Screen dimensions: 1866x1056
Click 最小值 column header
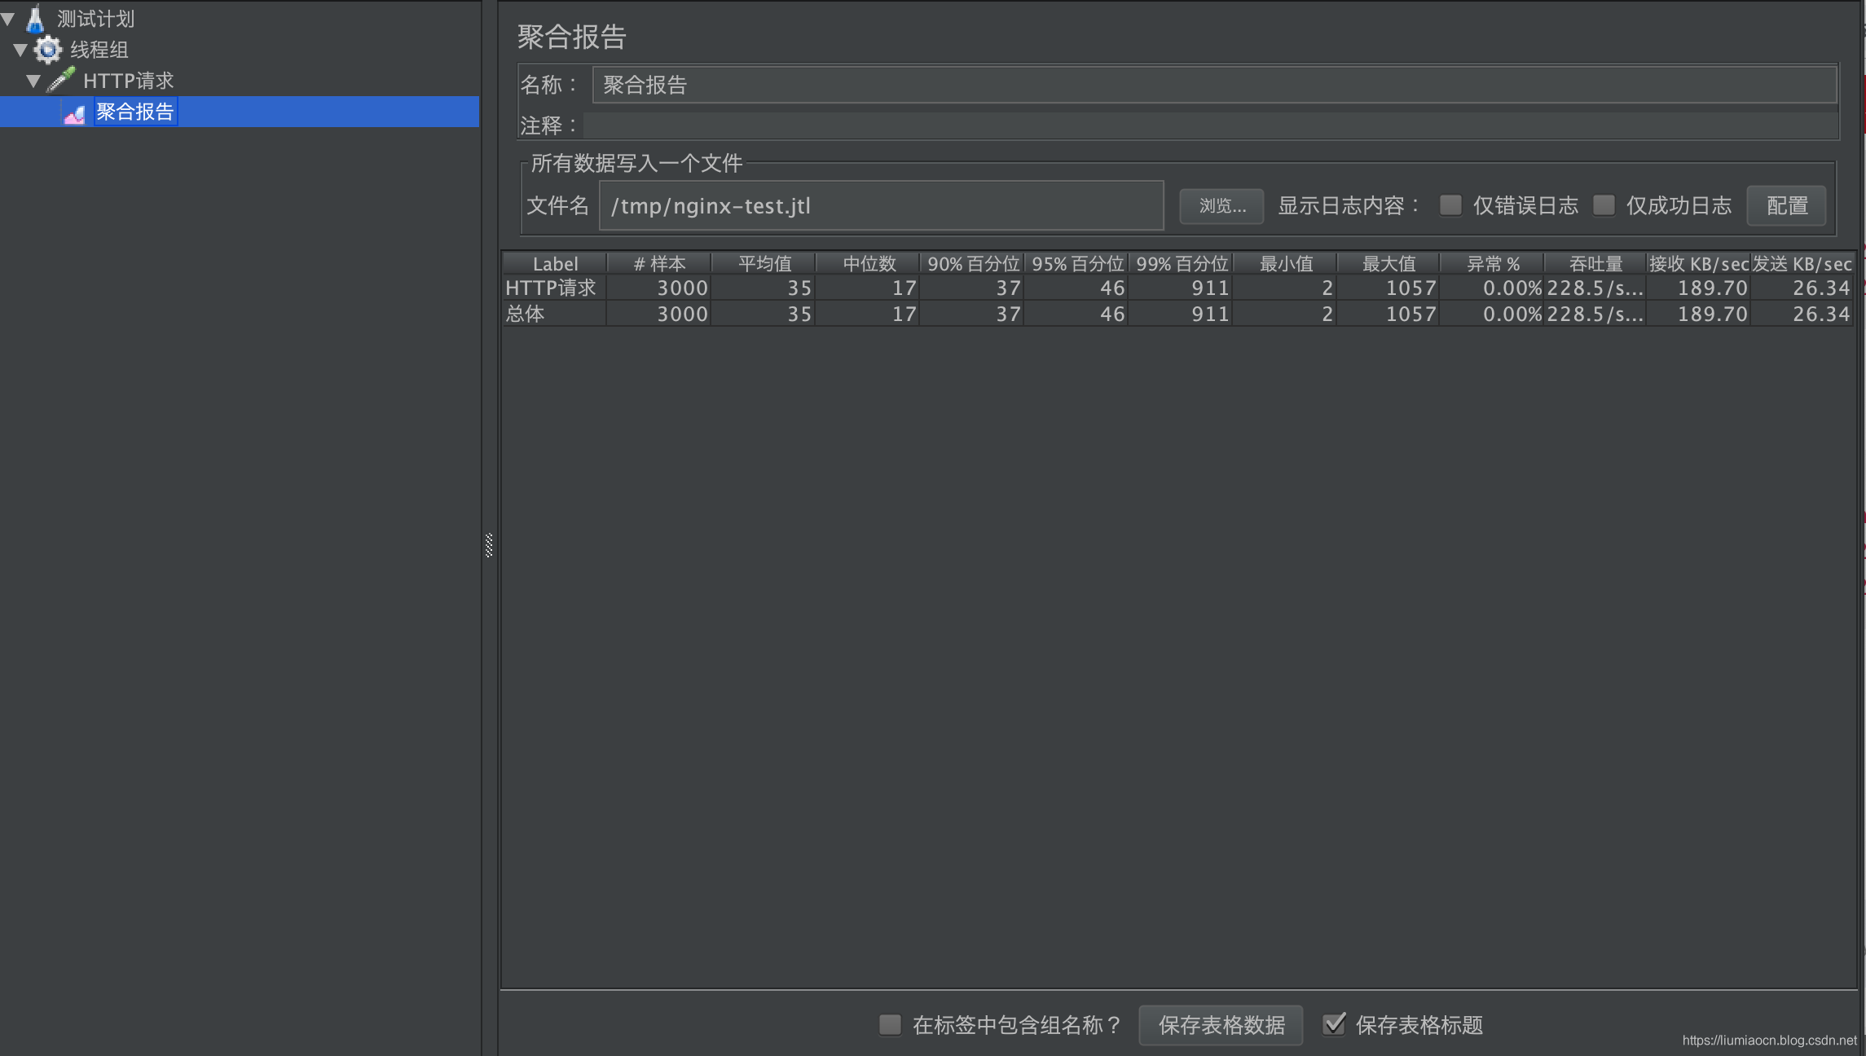pos(1285,263)
